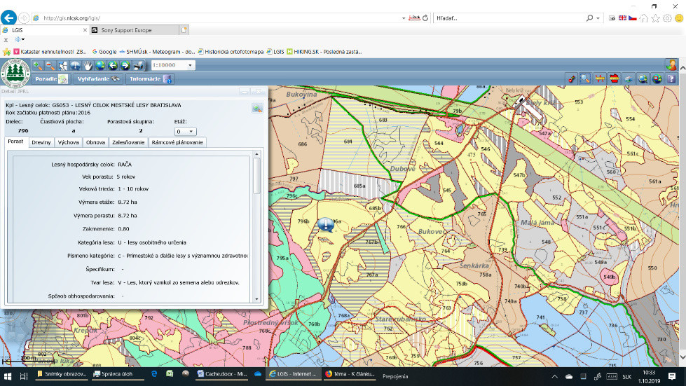Screen dimensions: 686x386
Task: Go to previous map extent arrow
Action: point(114,66)
